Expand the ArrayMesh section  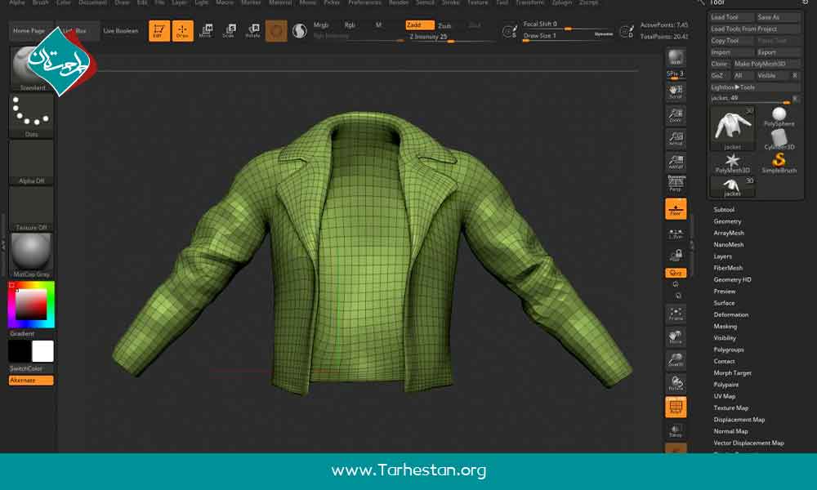[729, 233]
